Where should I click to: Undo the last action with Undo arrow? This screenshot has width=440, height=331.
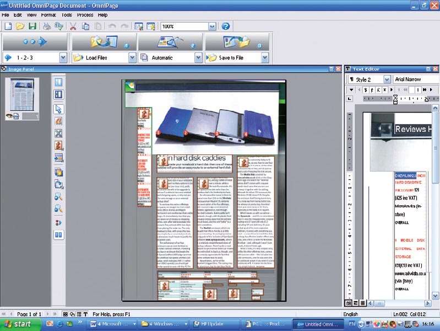point(112,26)
